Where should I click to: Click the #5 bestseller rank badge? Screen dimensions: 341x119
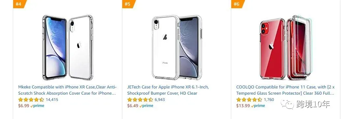click(x=128, y=4)
